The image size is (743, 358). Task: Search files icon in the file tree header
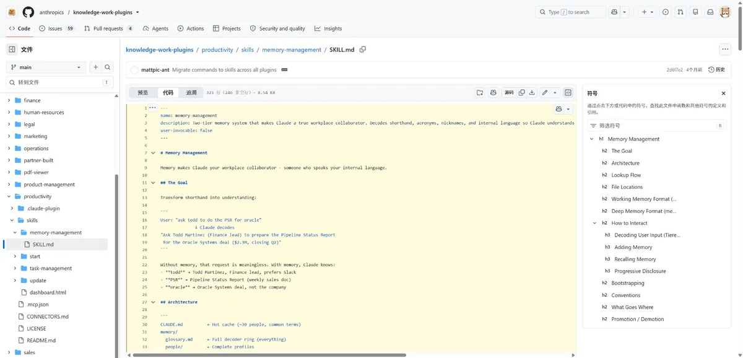coord(108,67)
